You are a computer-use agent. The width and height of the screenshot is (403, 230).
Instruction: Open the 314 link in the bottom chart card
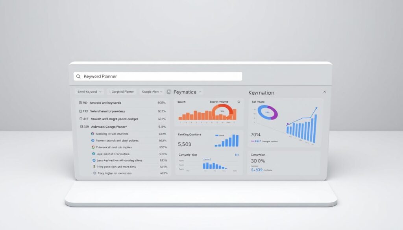pos(237,155)
